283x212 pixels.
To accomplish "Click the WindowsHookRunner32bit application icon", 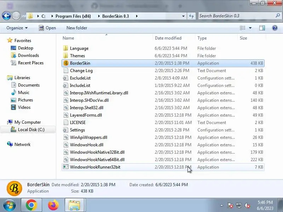I will tap(66, 167).
